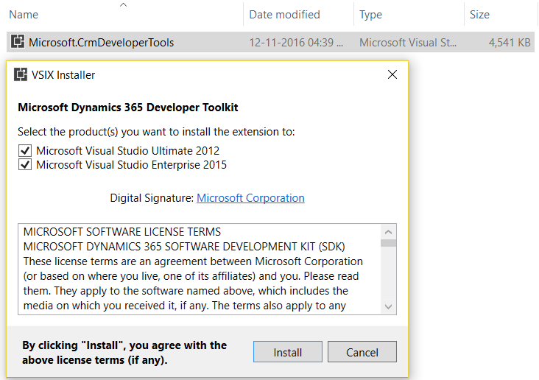The width and height of the screenshot is (539, 380).
Task: Click the file's 4,541 KB size cell
Action: [x=509, y=43]
